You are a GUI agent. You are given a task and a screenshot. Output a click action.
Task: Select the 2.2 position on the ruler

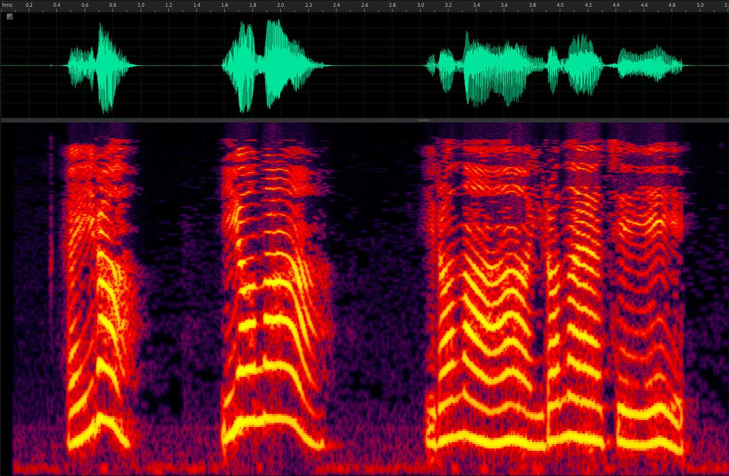coord(309,6)
